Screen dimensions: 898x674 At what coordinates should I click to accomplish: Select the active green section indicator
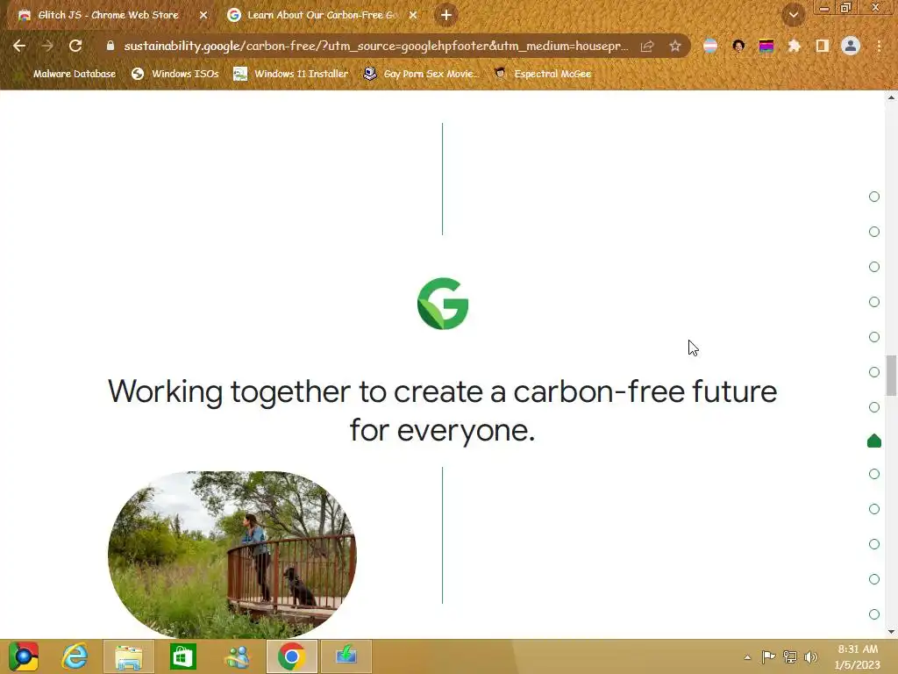(x=874, y=441)
